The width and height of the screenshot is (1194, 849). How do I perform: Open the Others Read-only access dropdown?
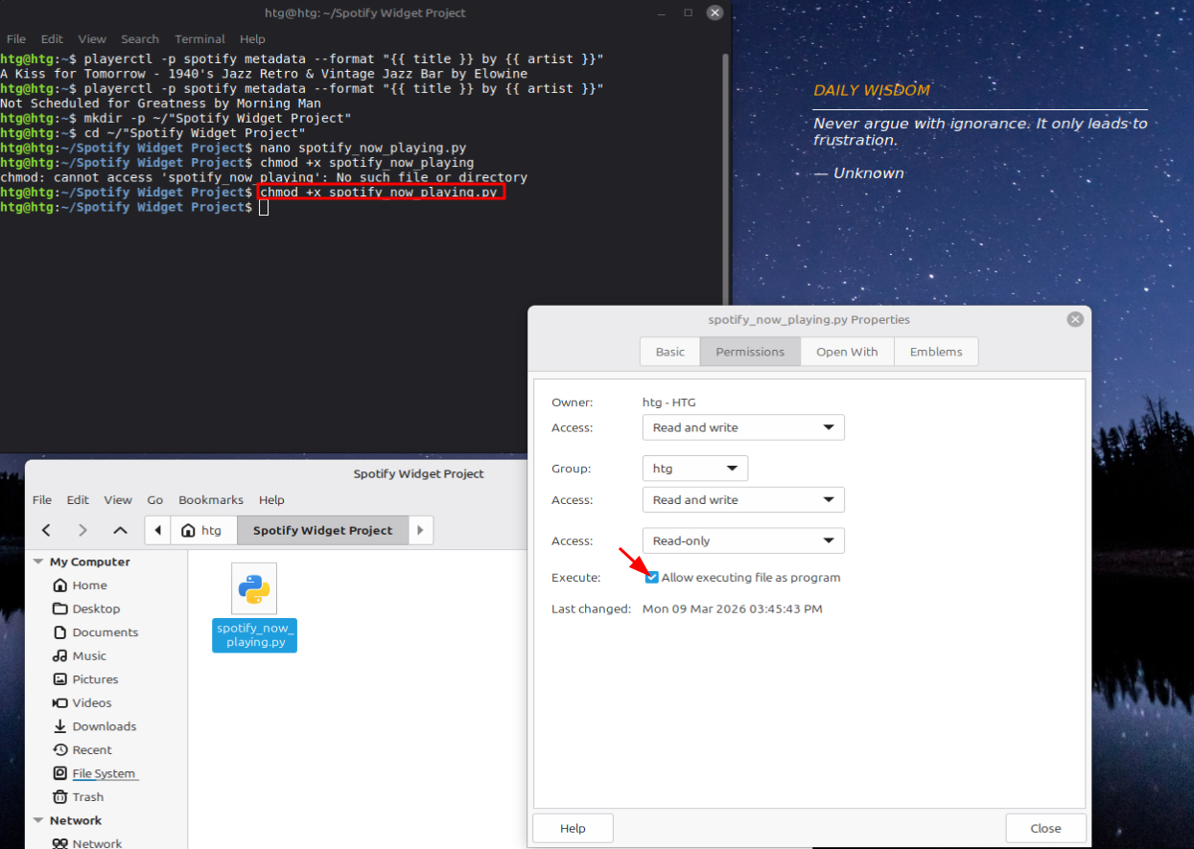pos(743,541)
